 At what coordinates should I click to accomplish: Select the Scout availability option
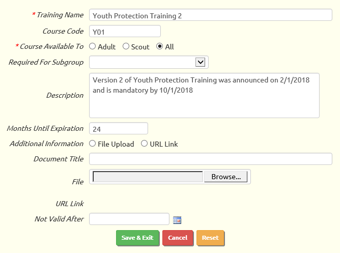click(126, 46)
